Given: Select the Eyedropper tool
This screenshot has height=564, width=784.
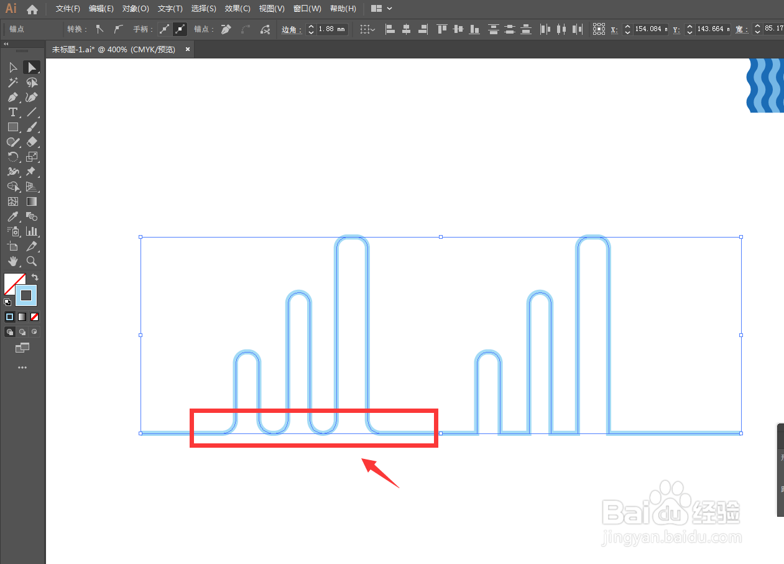Looking at the screenshot, I should (x=13, y=216).
